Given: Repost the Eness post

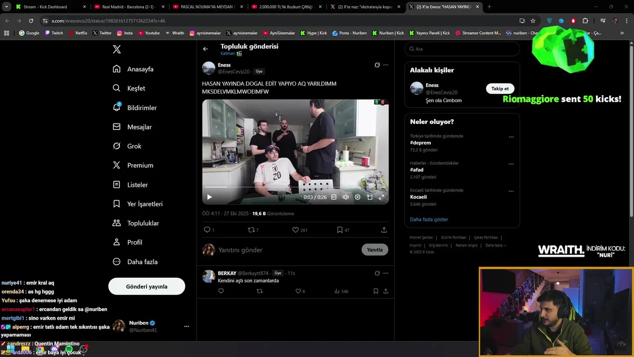Looking at the screenshot, I should tap(253, 230).
